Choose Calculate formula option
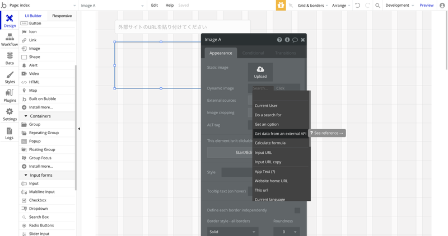Viewport: 448px width, 236px height. [x=281, y=143]
